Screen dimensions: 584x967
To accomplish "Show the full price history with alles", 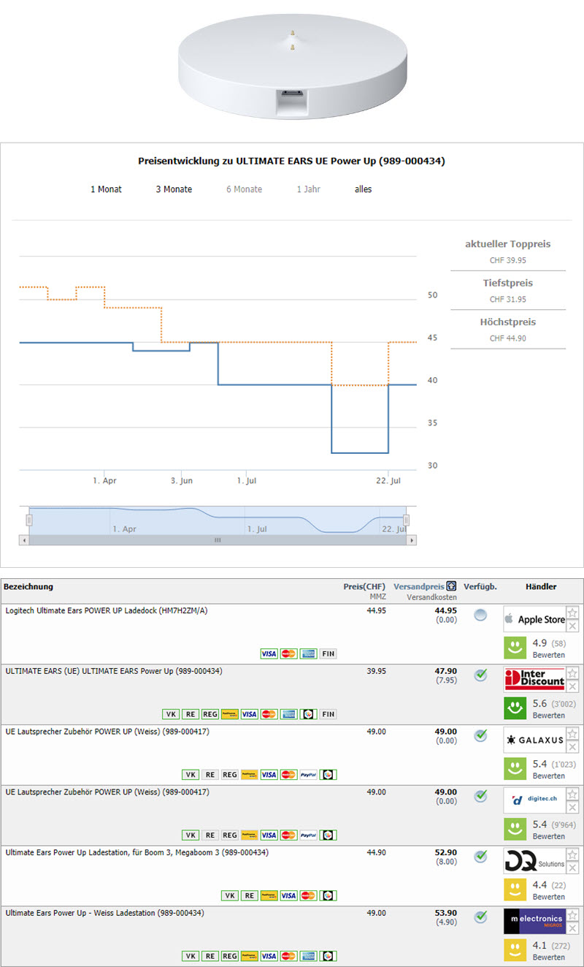I will [x=363, y=189].
